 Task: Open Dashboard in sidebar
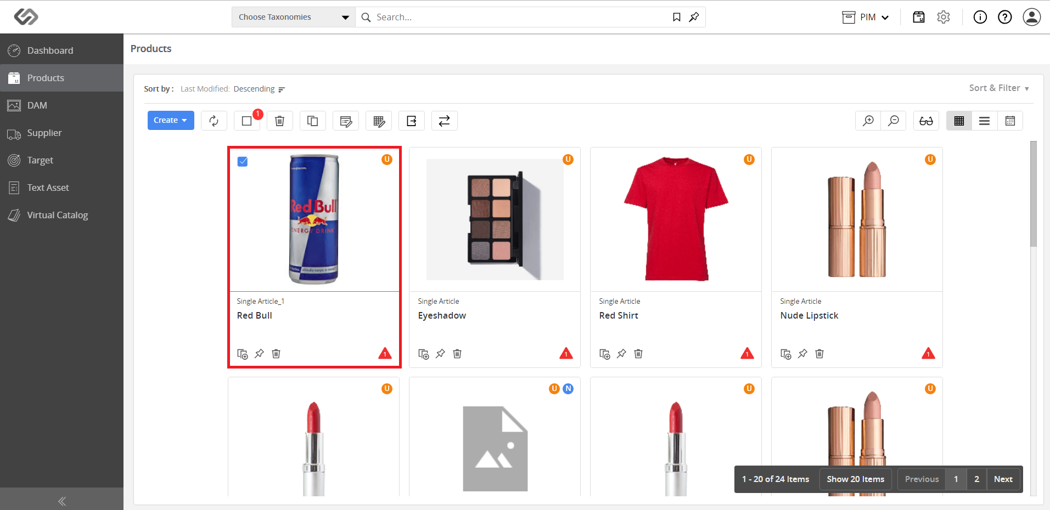[x=61, y=50]
